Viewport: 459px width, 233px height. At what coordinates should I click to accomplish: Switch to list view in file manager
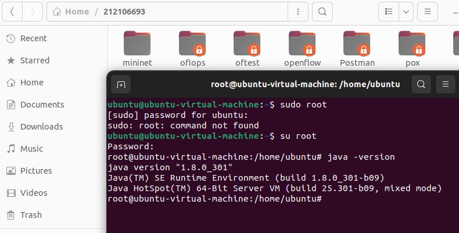click(x=389, y=12)
